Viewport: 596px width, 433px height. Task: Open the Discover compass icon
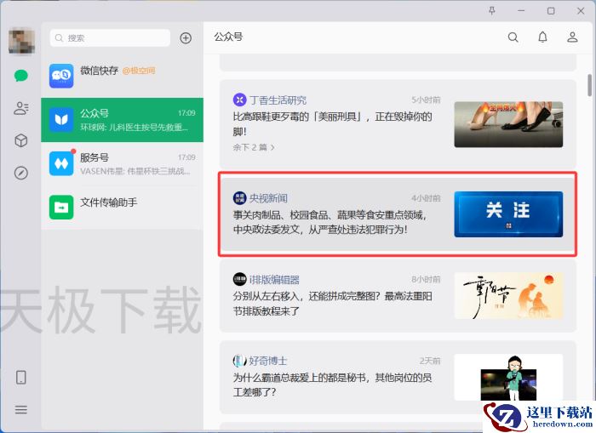point(21,173)
